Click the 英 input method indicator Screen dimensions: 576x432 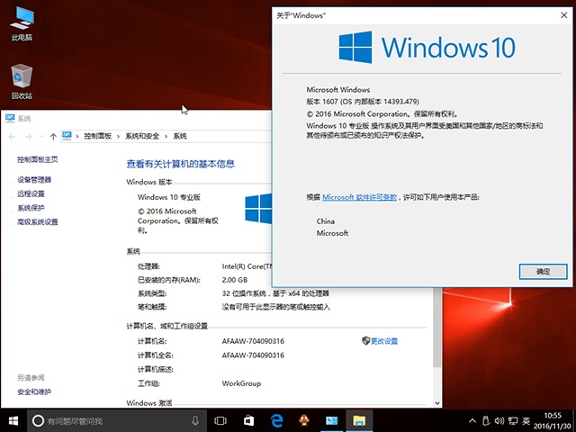click(525, 420)
